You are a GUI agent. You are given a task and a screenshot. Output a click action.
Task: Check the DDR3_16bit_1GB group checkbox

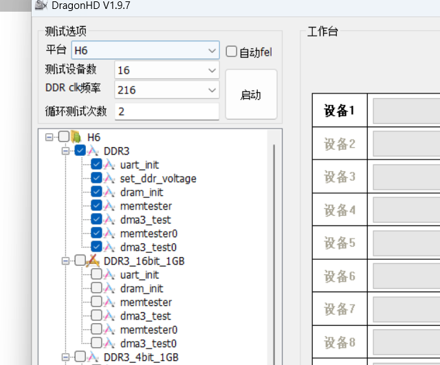[80, 261]
